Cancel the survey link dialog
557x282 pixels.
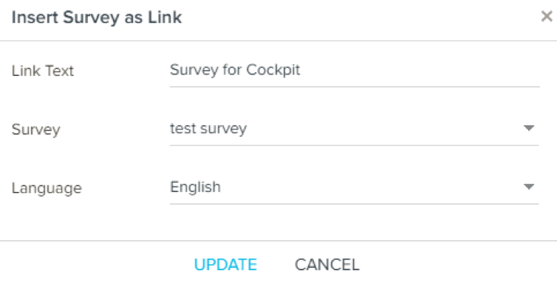pyautogui.click(x=327, y=264)
